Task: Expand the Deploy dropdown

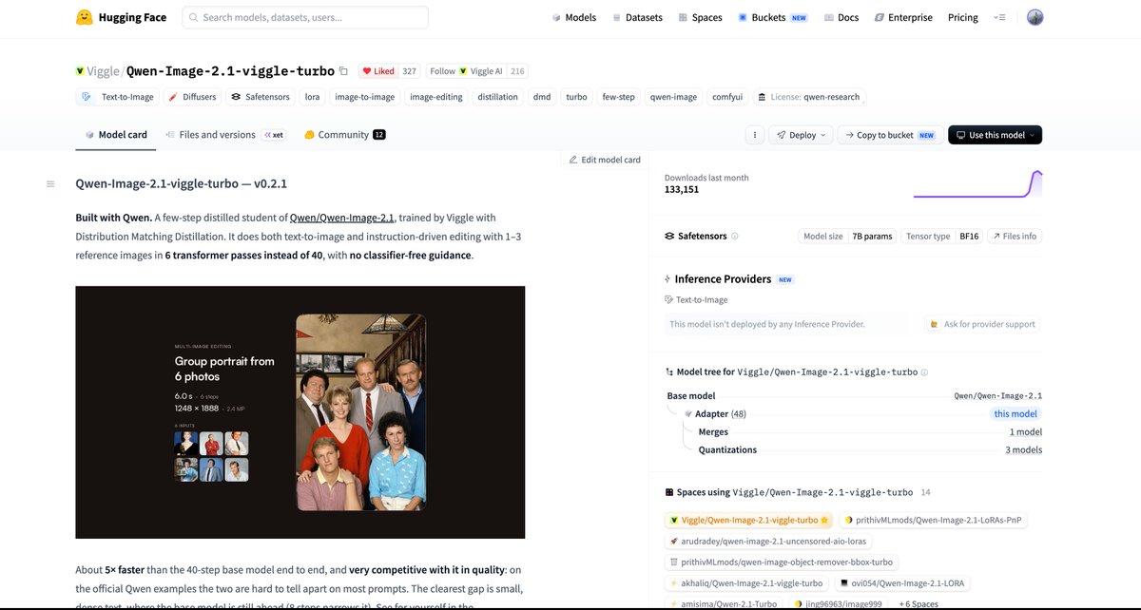Action: tap(801, 135)
